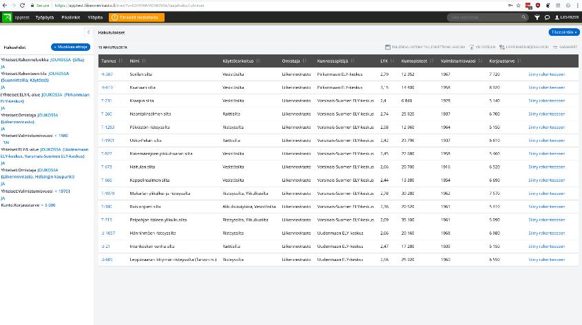The height and width of the screenshot is (325, 582).
Task: Open the filter funnel icon in the top bar
Action: pos(537,17)
